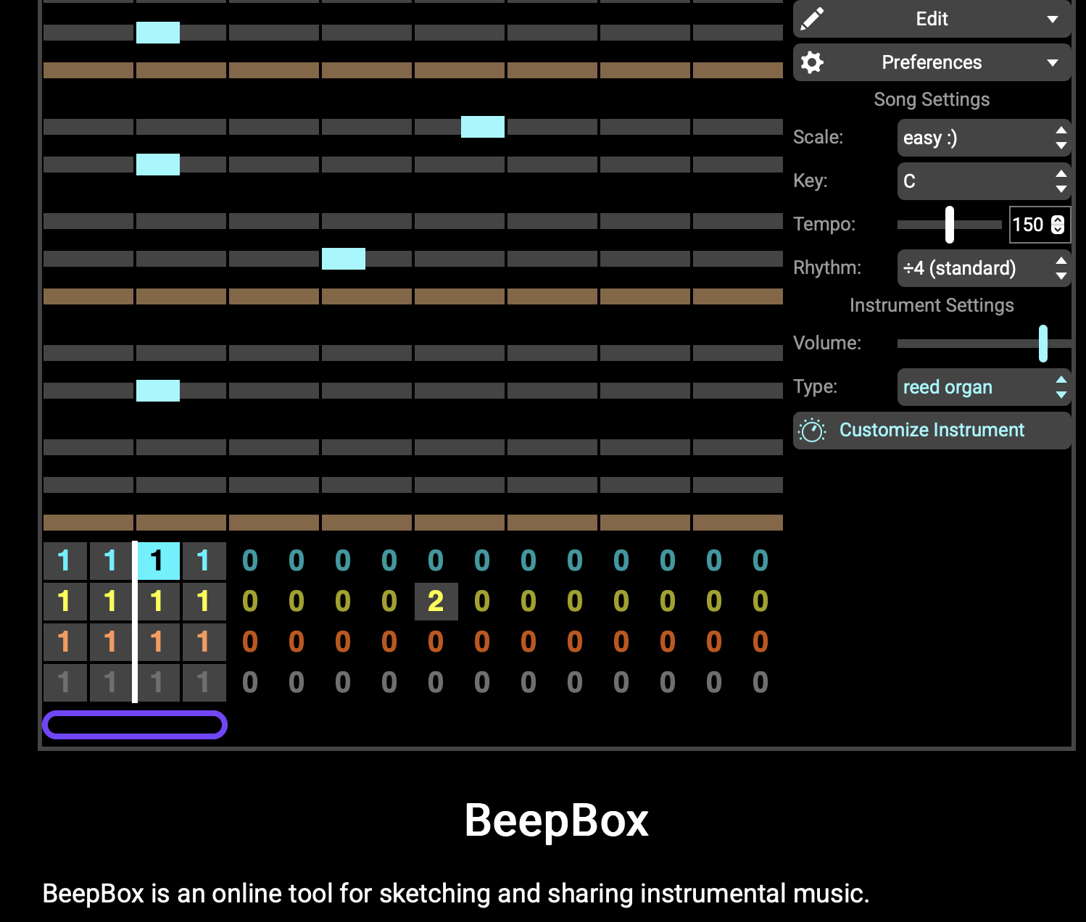Viewport: 1086px width, 922px height.
Task: Click the Song Settings heading
Action: [932, 99]
